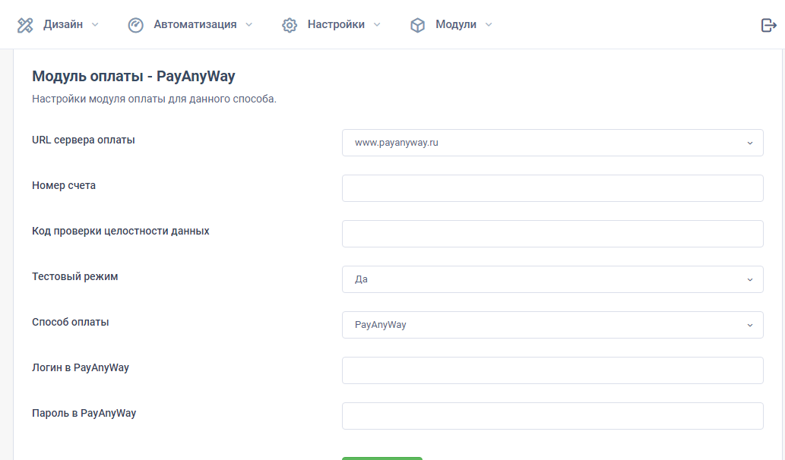The width and height of the screenshot is (785, 460).
Task: Open the Настройки menu label
Action: 336,25
